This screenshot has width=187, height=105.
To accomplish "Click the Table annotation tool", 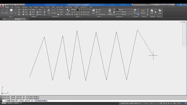I will tap(60, 14).
